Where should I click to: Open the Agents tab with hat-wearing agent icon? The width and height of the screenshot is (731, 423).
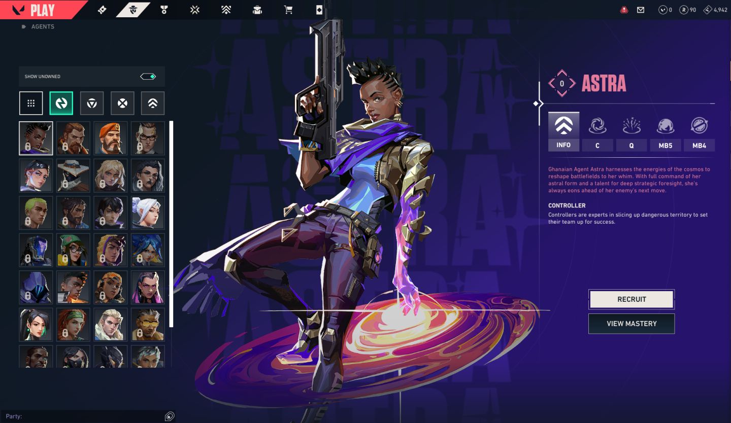133,10
